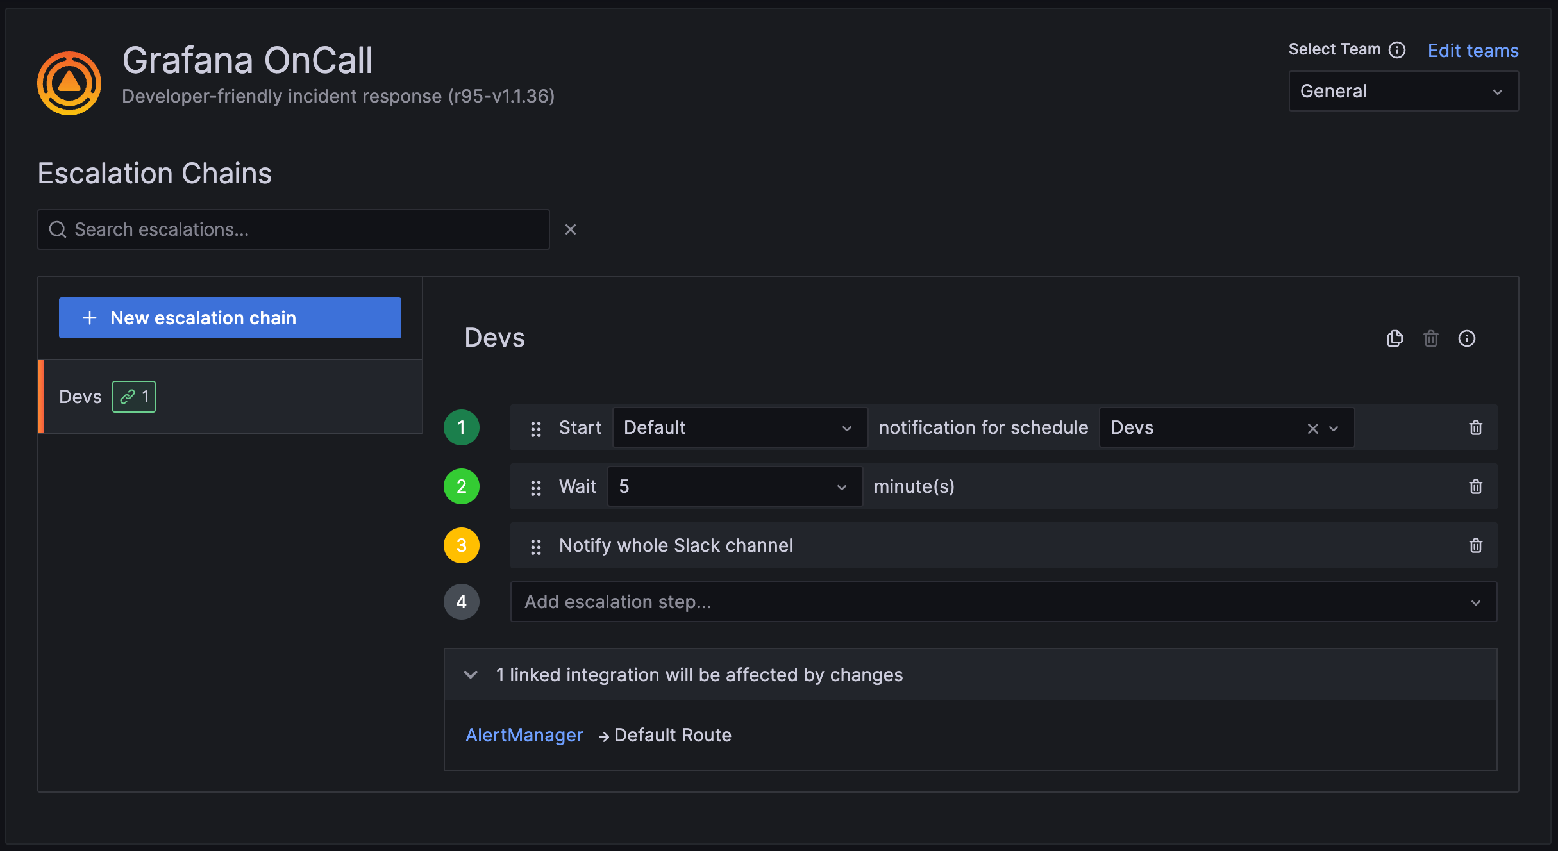This screenshot has width=1558, height=851.
Task: Clear the escalation search with the X icon
Action: point(571,229)
